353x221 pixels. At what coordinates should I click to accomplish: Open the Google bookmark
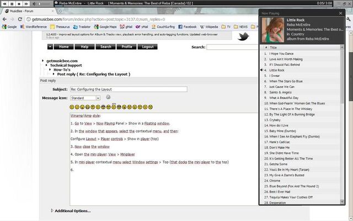(x=9, y=27)
